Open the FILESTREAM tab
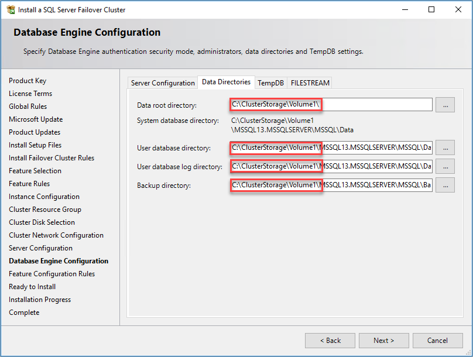 pyautogui.click(x=309, y=83)
